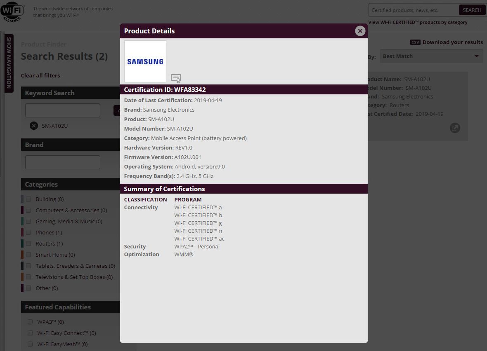Viewport: 487px width, 351px height.
Task: Click Download your results link
Action: [x=452, y=42]
